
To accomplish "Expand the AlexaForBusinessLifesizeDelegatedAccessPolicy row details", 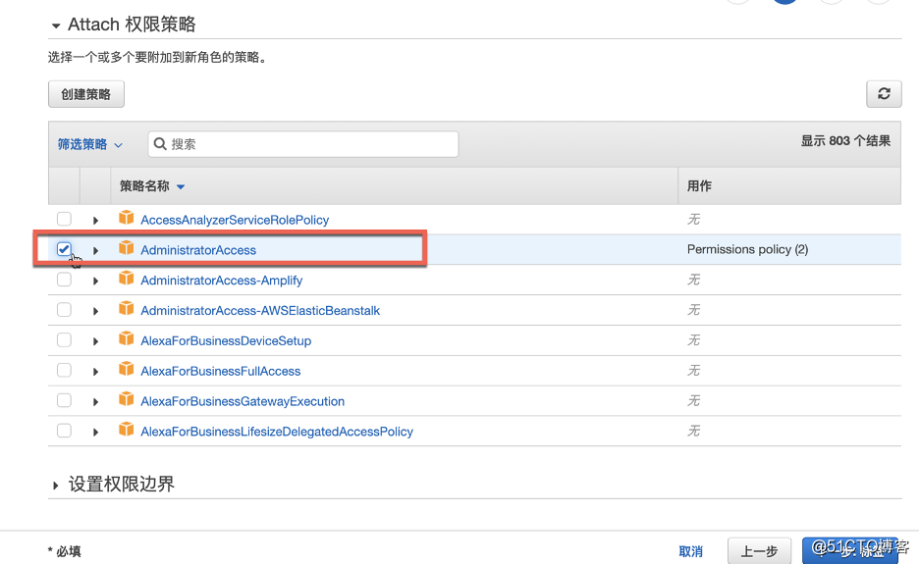I will [95, 433].
